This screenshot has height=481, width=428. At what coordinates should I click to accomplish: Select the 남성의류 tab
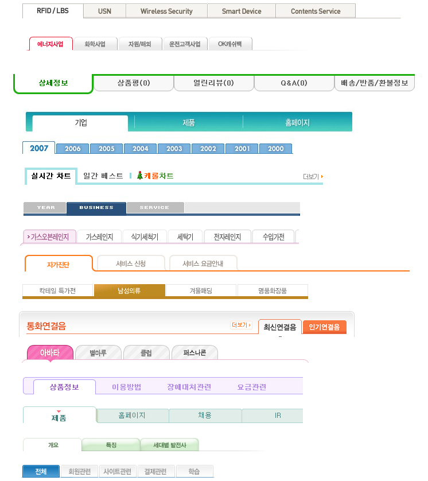129,291
